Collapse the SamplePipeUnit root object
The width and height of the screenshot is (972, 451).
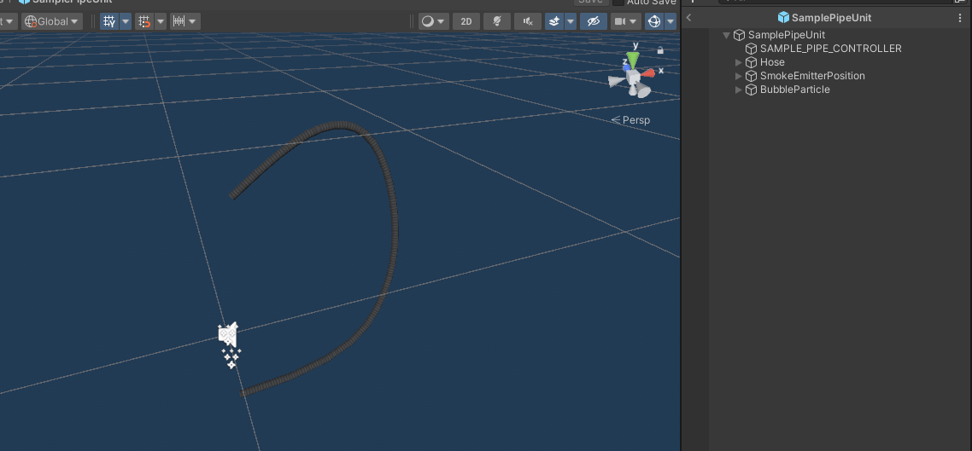point(727,35)
